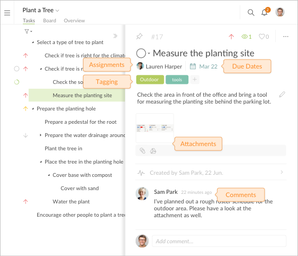The height and width of the screenshot is (256, 298).
Task: Edit the description with pencil icon
Action: (282, 95)
